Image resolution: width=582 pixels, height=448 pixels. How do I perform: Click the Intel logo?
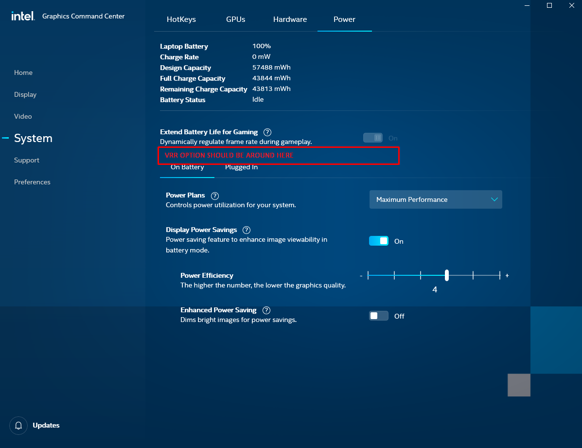coord(23,16)
